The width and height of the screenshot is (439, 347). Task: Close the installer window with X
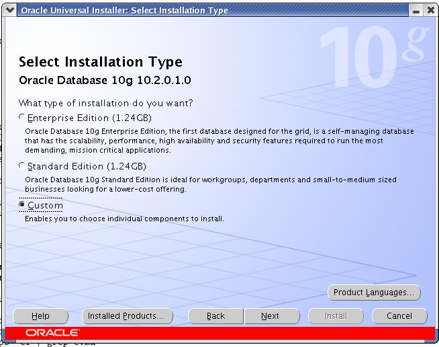pyautogui.click(x=430, y=11)
